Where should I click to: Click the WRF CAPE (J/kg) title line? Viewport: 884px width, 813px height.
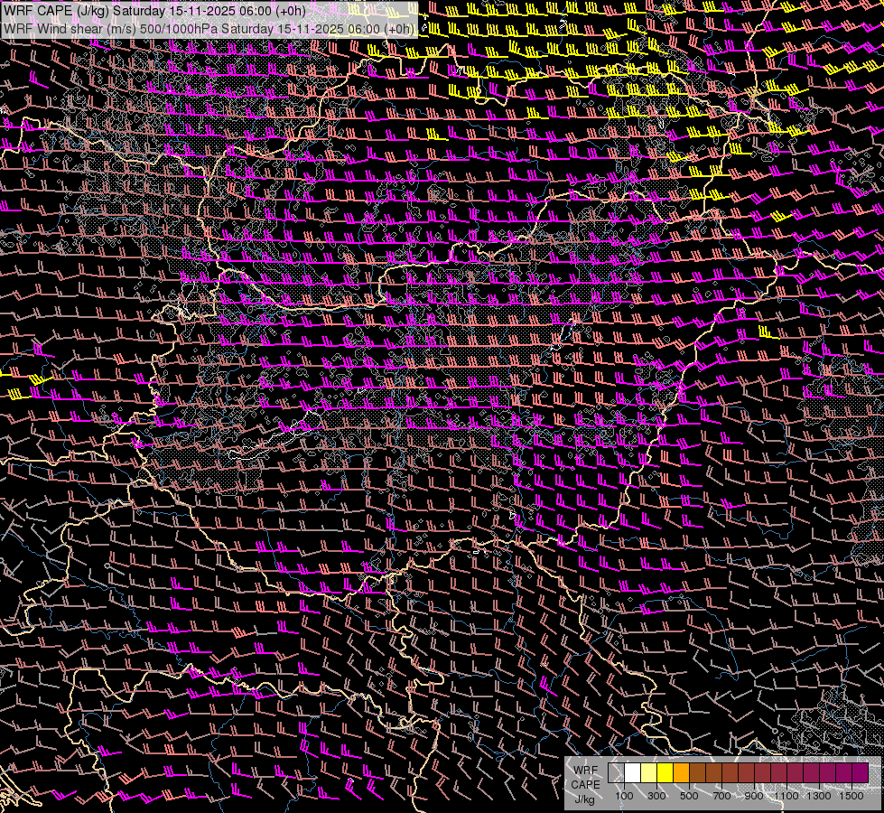click(x=154, y=11)
